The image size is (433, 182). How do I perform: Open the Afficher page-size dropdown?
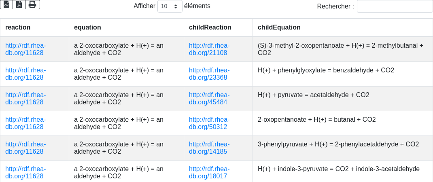pyautogui.click(x=170, y=6)
